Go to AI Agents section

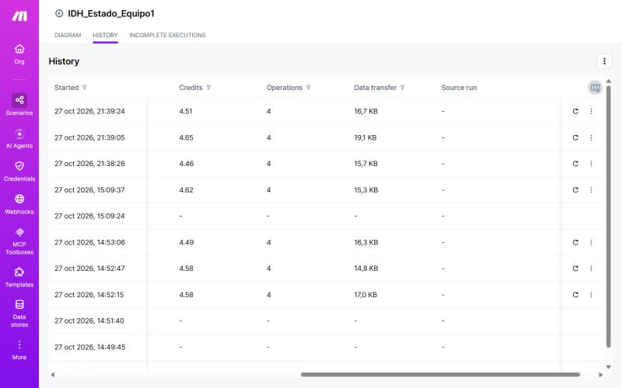[19, 139]
